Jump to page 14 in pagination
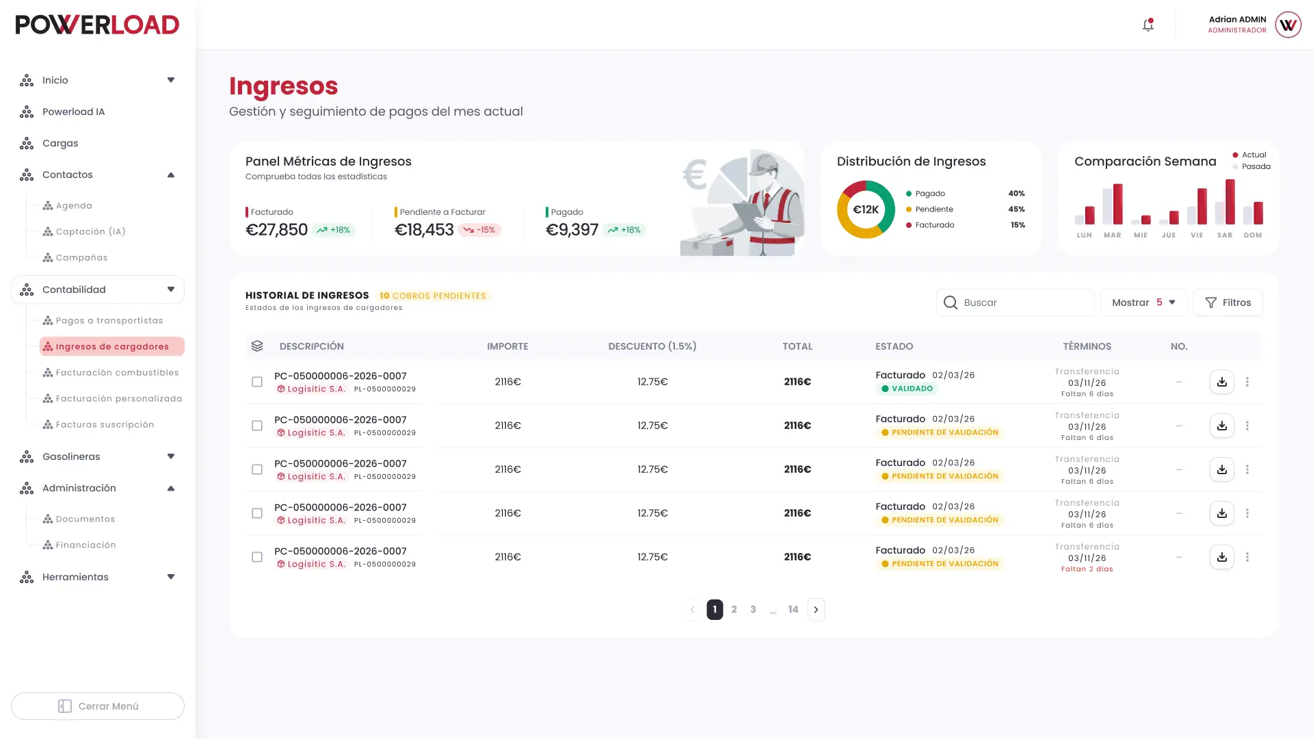The width and height of the screenshot is (1313, 739). tap(793, 610)
